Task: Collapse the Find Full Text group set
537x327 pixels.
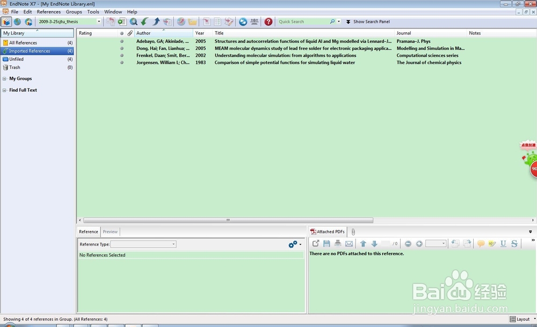Action: tap(4, 90)
